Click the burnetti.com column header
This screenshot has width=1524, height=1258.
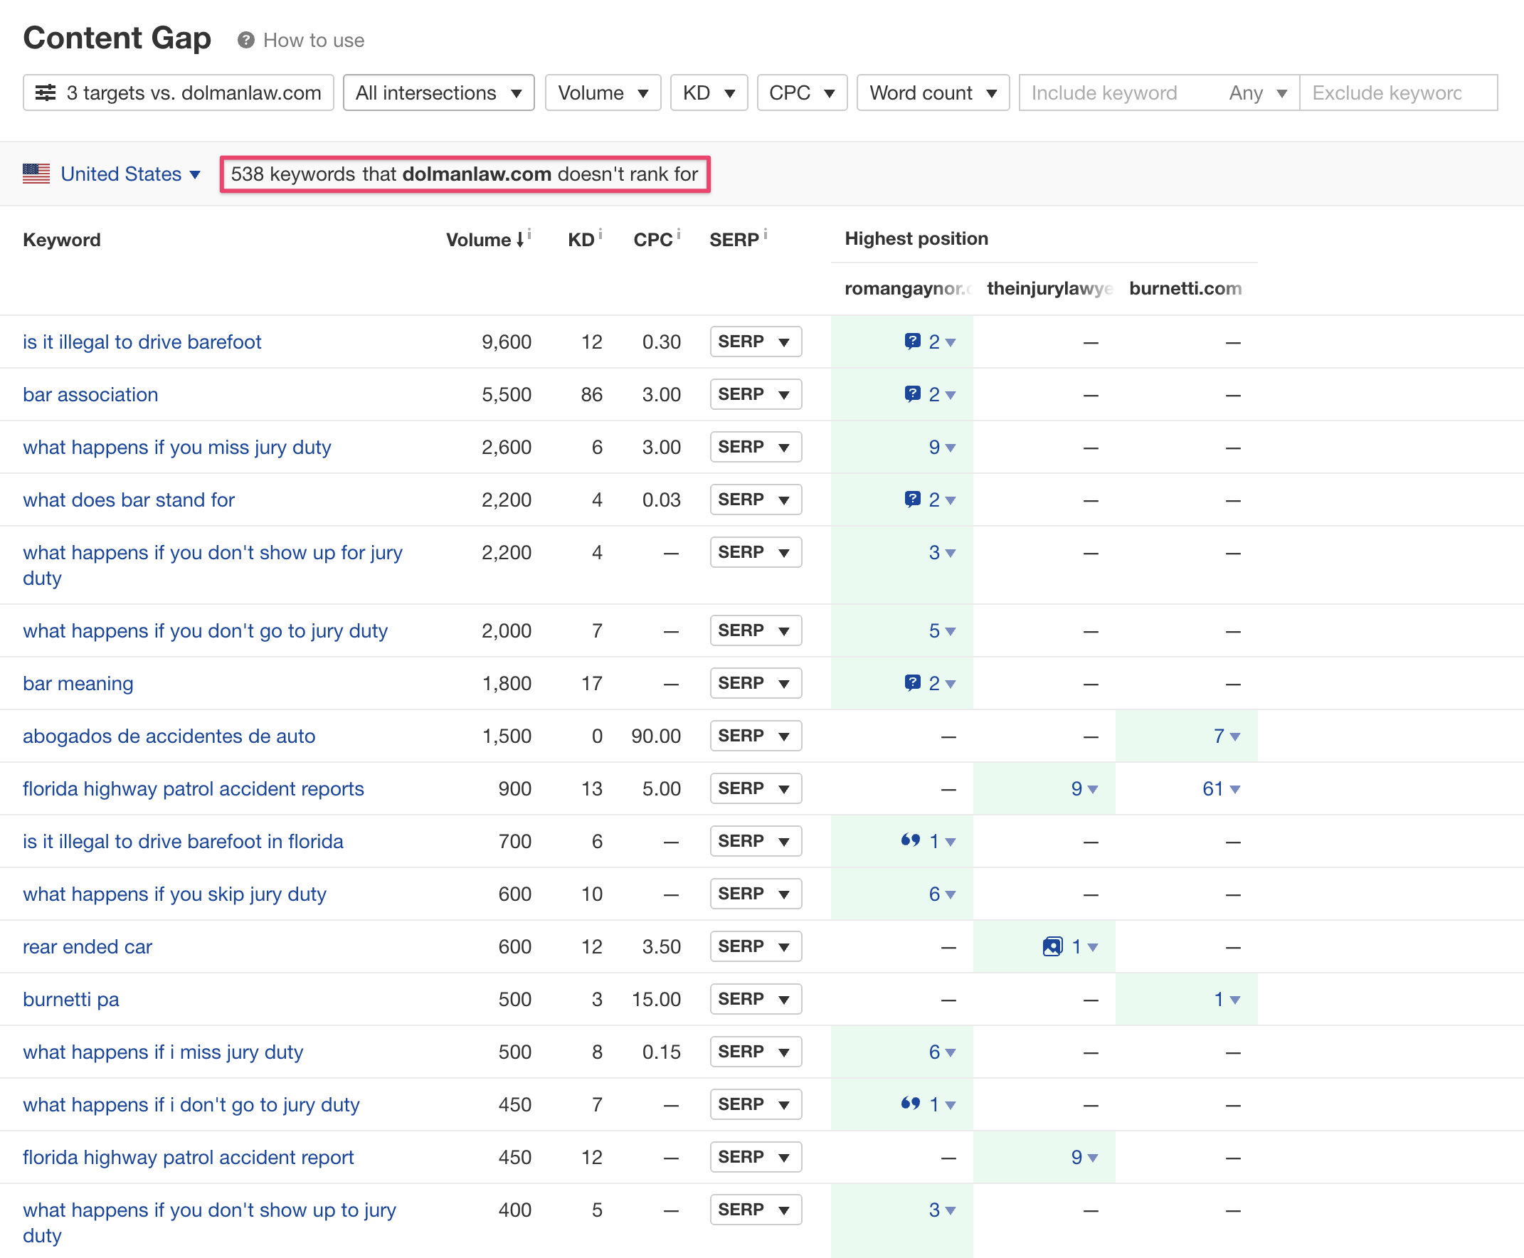[1185, 288]
